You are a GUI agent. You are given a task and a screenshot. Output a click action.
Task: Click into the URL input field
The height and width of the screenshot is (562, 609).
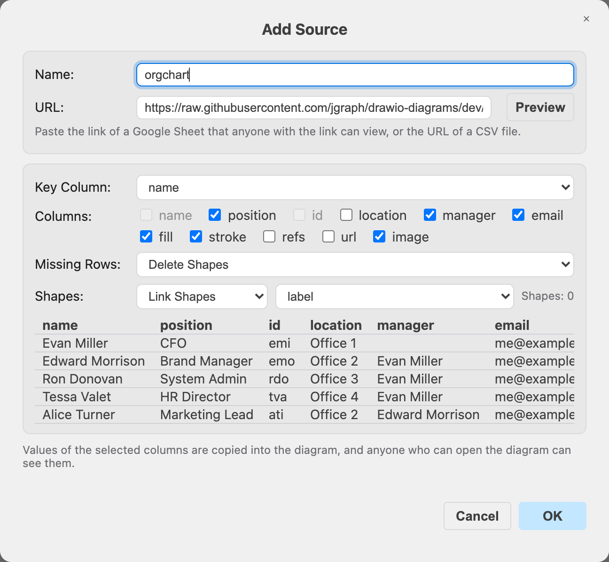coord(314,108)
